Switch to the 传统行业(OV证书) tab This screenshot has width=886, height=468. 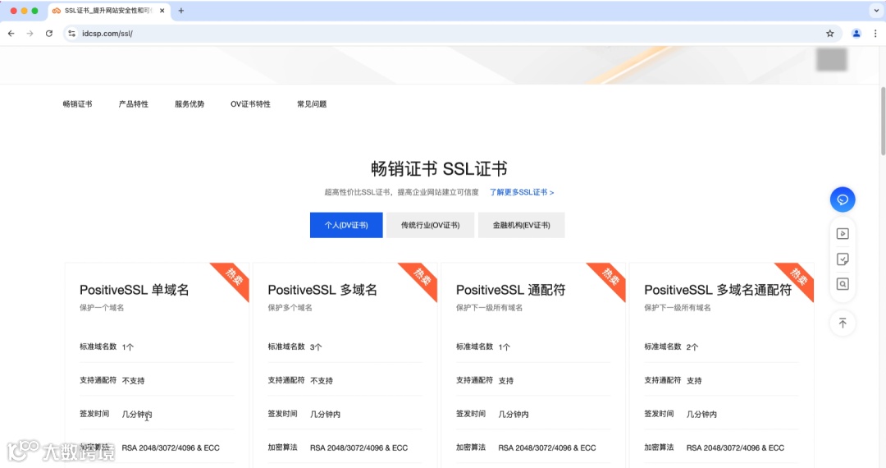pos(430,225)
